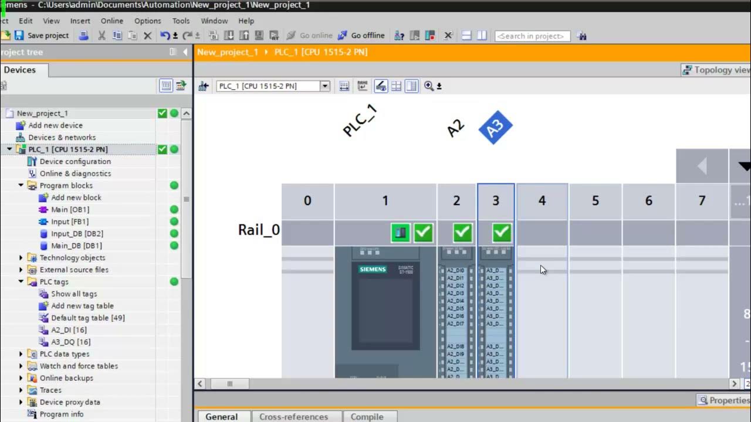Click the Copy toolbar icon

point(117,36)
